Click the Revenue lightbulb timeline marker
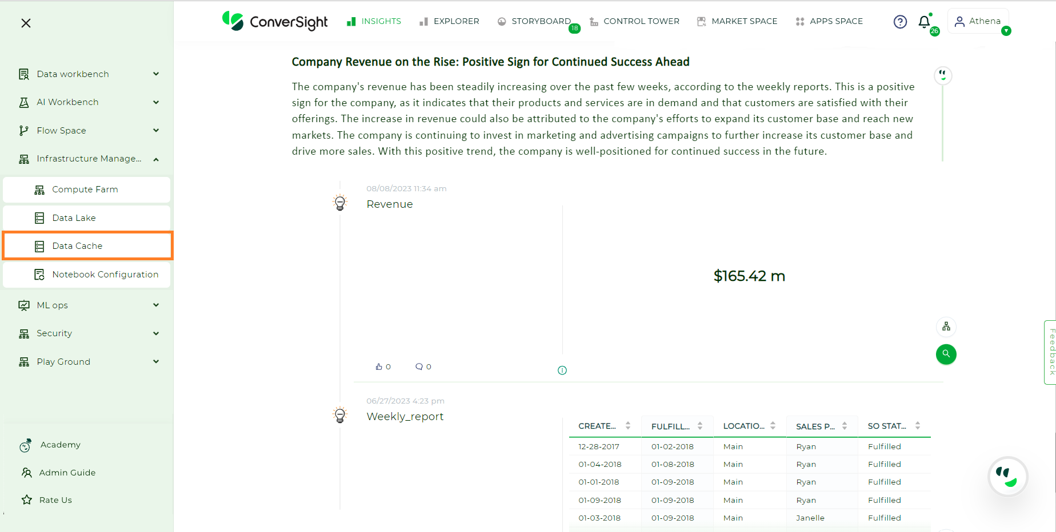 click(340, 203)
